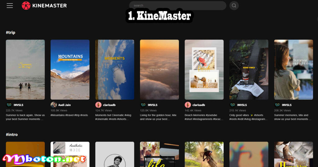Open the golden hour clouds thumbnail
The image size is (318, 167).
click(x=159, y=70)
